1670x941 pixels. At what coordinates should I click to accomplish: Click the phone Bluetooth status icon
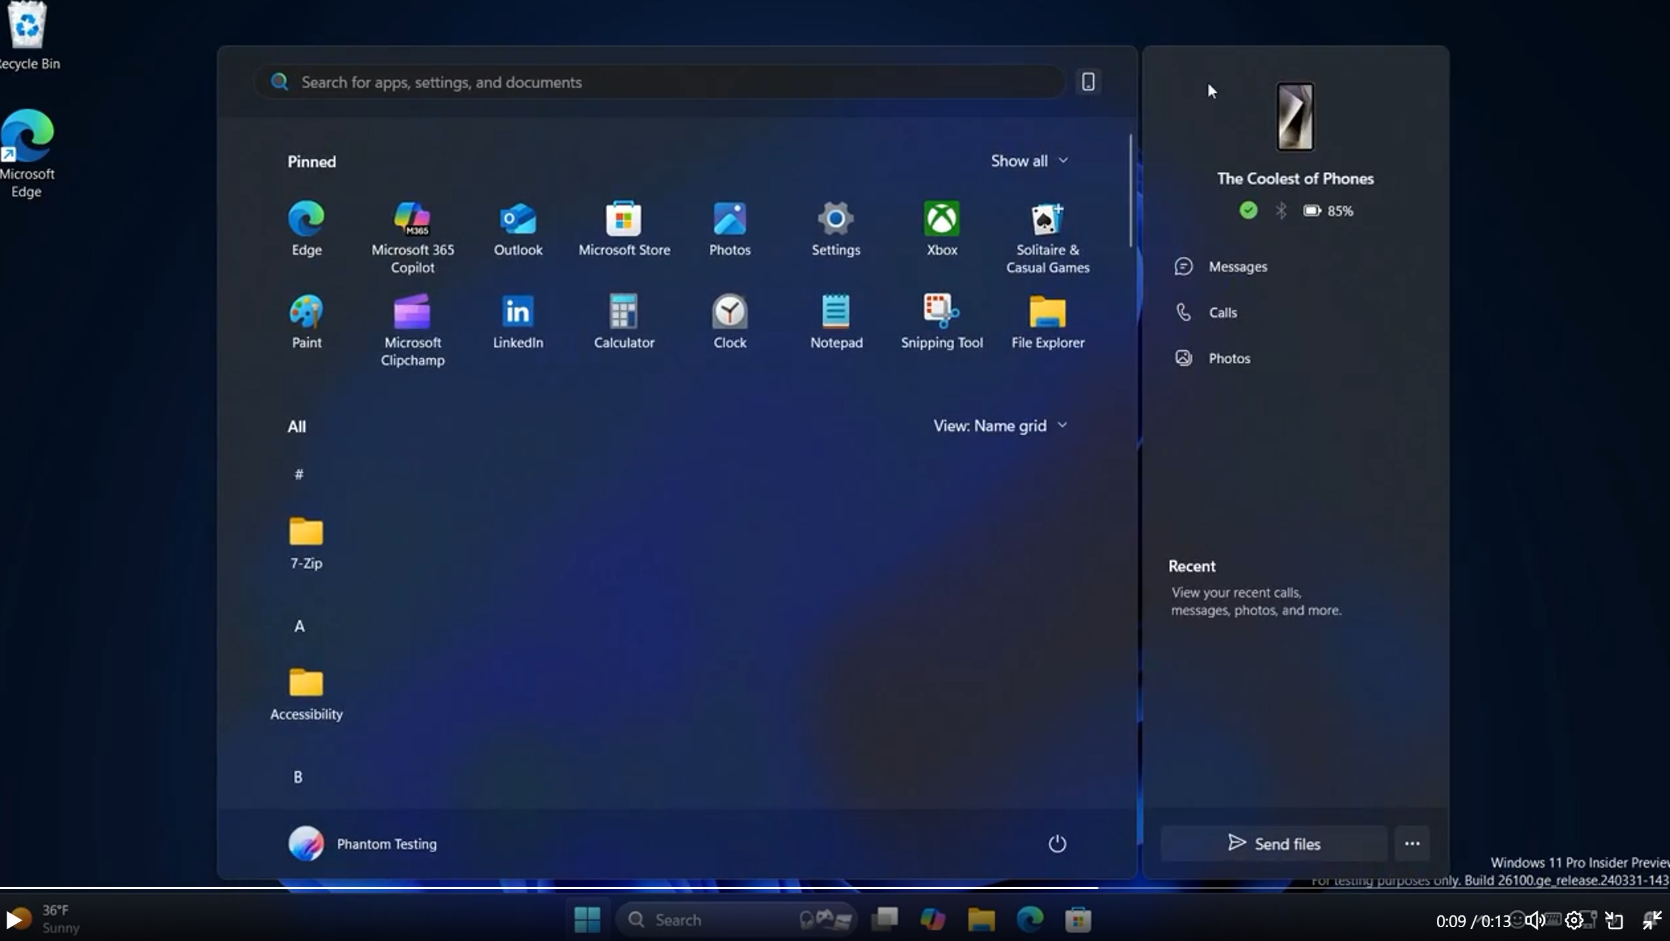(x=1281, y=211)
